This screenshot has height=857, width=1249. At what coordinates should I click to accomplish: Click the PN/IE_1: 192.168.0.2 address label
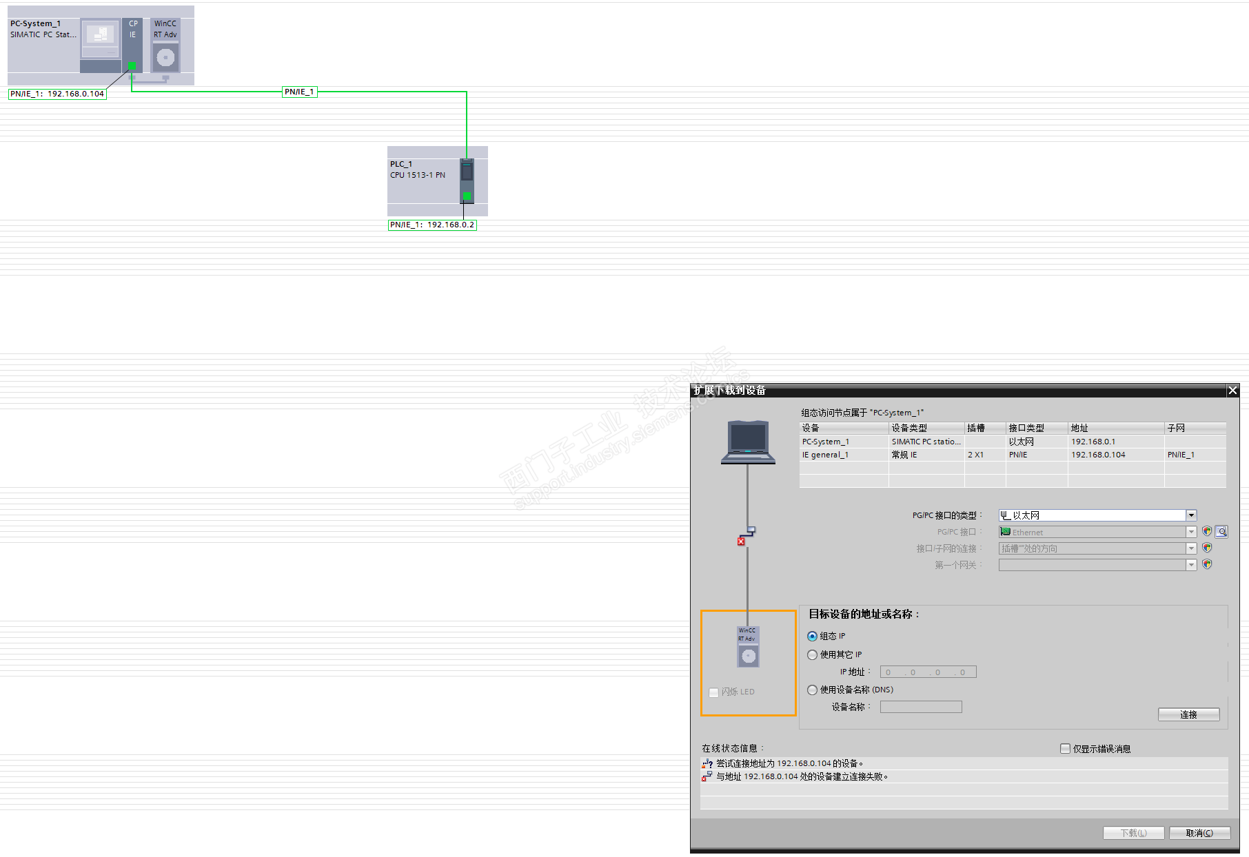(432, 225)
